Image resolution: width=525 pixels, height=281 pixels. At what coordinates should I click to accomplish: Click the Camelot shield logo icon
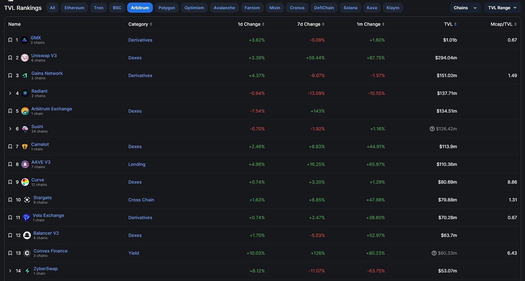[x=25, y=146]
